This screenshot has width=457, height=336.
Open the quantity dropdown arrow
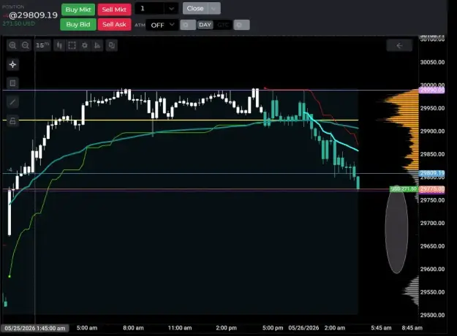(x=171, y=9)
